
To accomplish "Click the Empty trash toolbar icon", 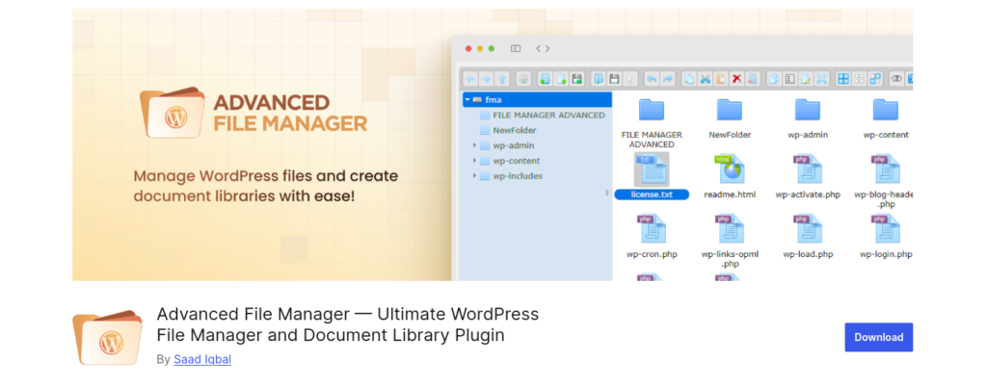I will 752,79.
